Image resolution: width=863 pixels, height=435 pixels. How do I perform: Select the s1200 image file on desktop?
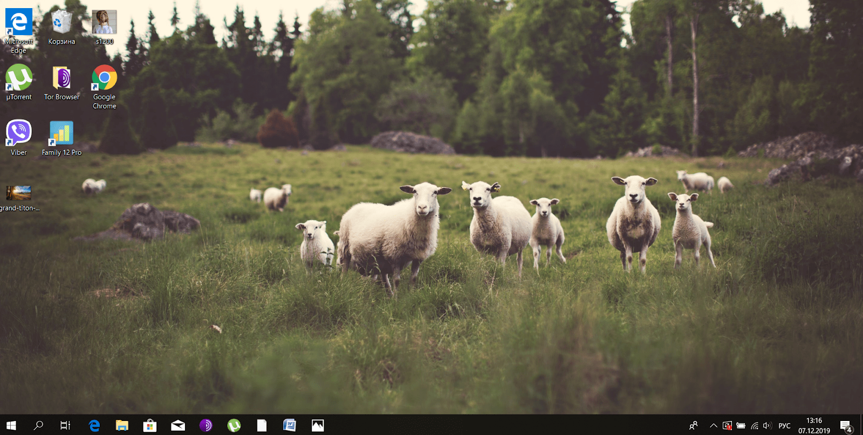104,28
